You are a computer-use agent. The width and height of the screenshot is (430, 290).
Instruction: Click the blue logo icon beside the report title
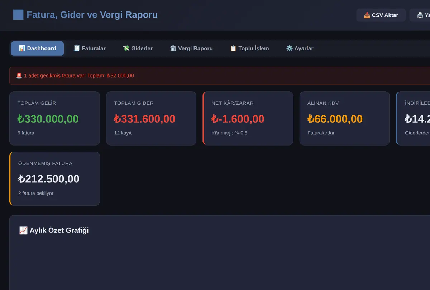click(18, 15)
